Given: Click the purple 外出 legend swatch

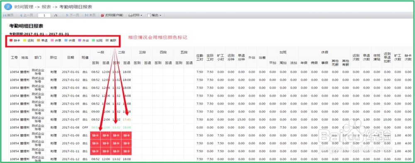Looking at the screenshot, I should (x=80, y=41).
